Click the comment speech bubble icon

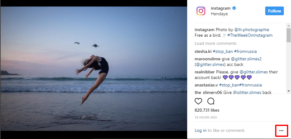coord(211,101)
